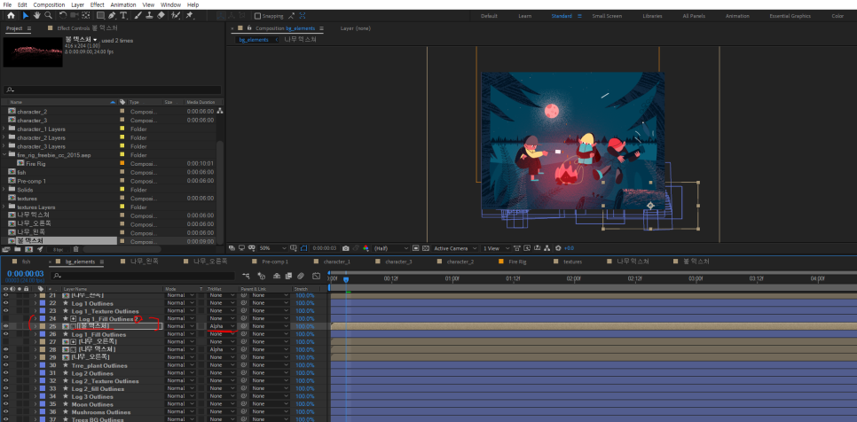This screenshot has height=422, width=857.
Task: Click the Home icon in toolbar
Action: 11,16
